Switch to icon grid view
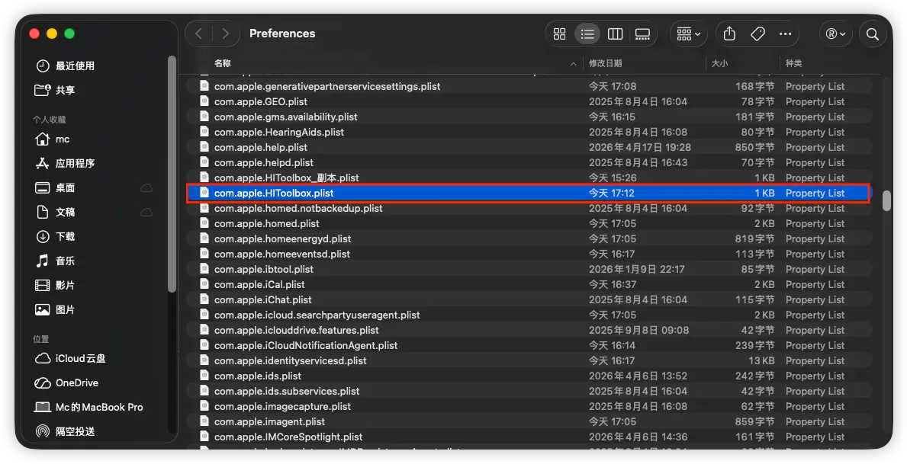The height and width of the screenshot is (464, 907). pyautogui.click(x=559, y=34)
